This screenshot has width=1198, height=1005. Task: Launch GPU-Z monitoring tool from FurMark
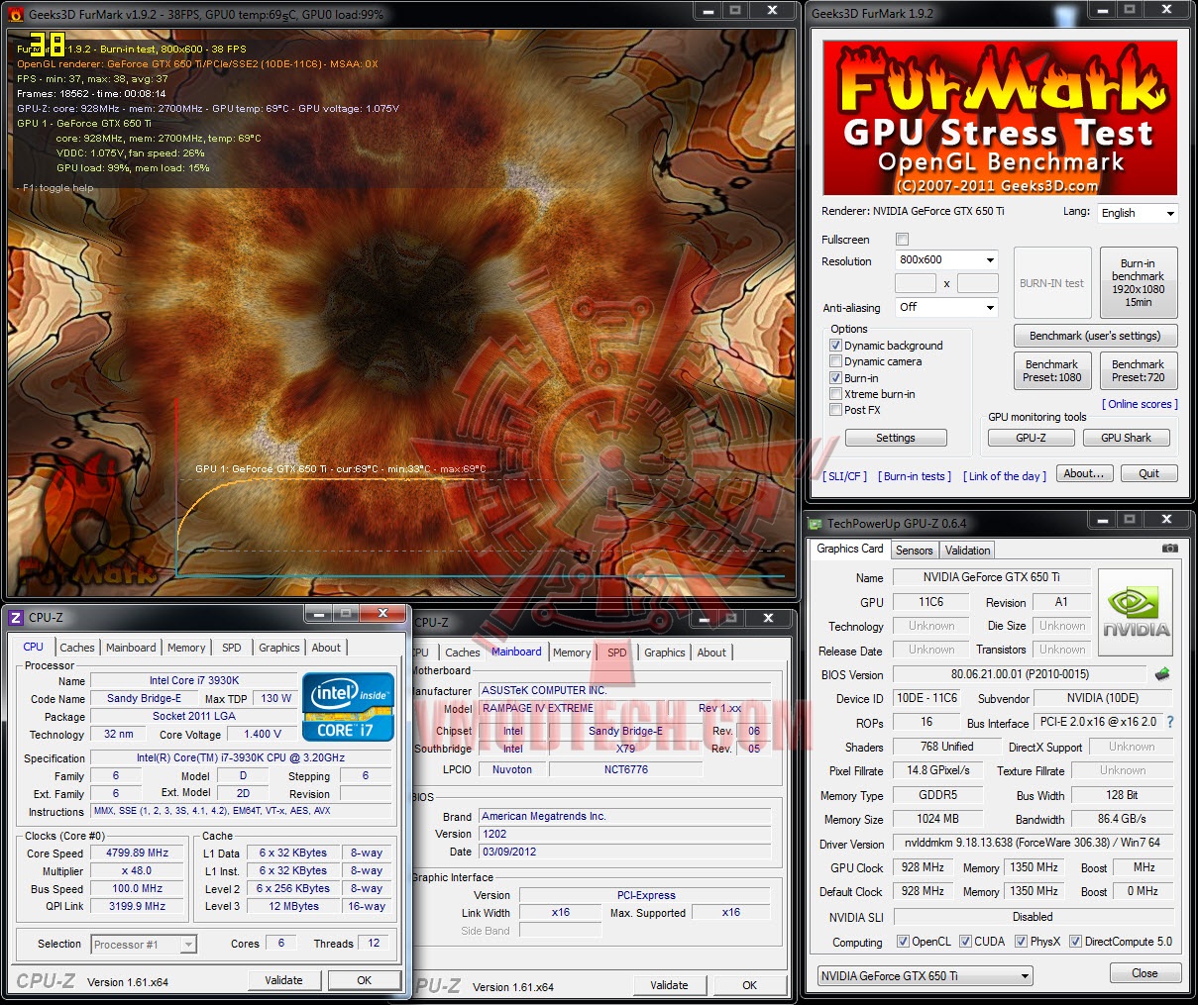1031,438
